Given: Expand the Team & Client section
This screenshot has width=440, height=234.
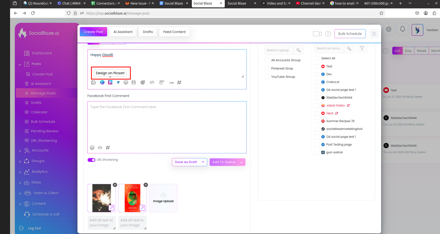Looking at the screenshot, I should (x=20, y=193).
